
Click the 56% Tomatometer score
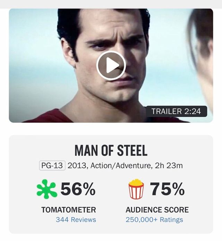(78, 189)
